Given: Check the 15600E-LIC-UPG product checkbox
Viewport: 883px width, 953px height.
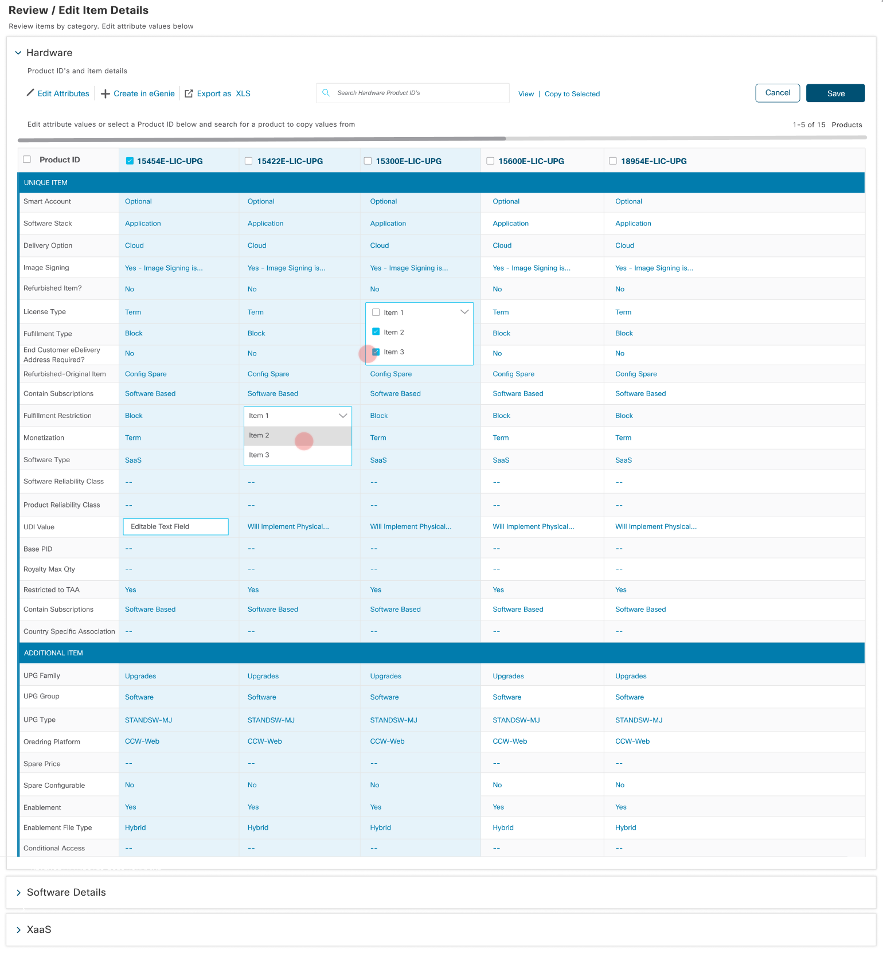Looking at the screenshot, I should click(x=490, y=161).
